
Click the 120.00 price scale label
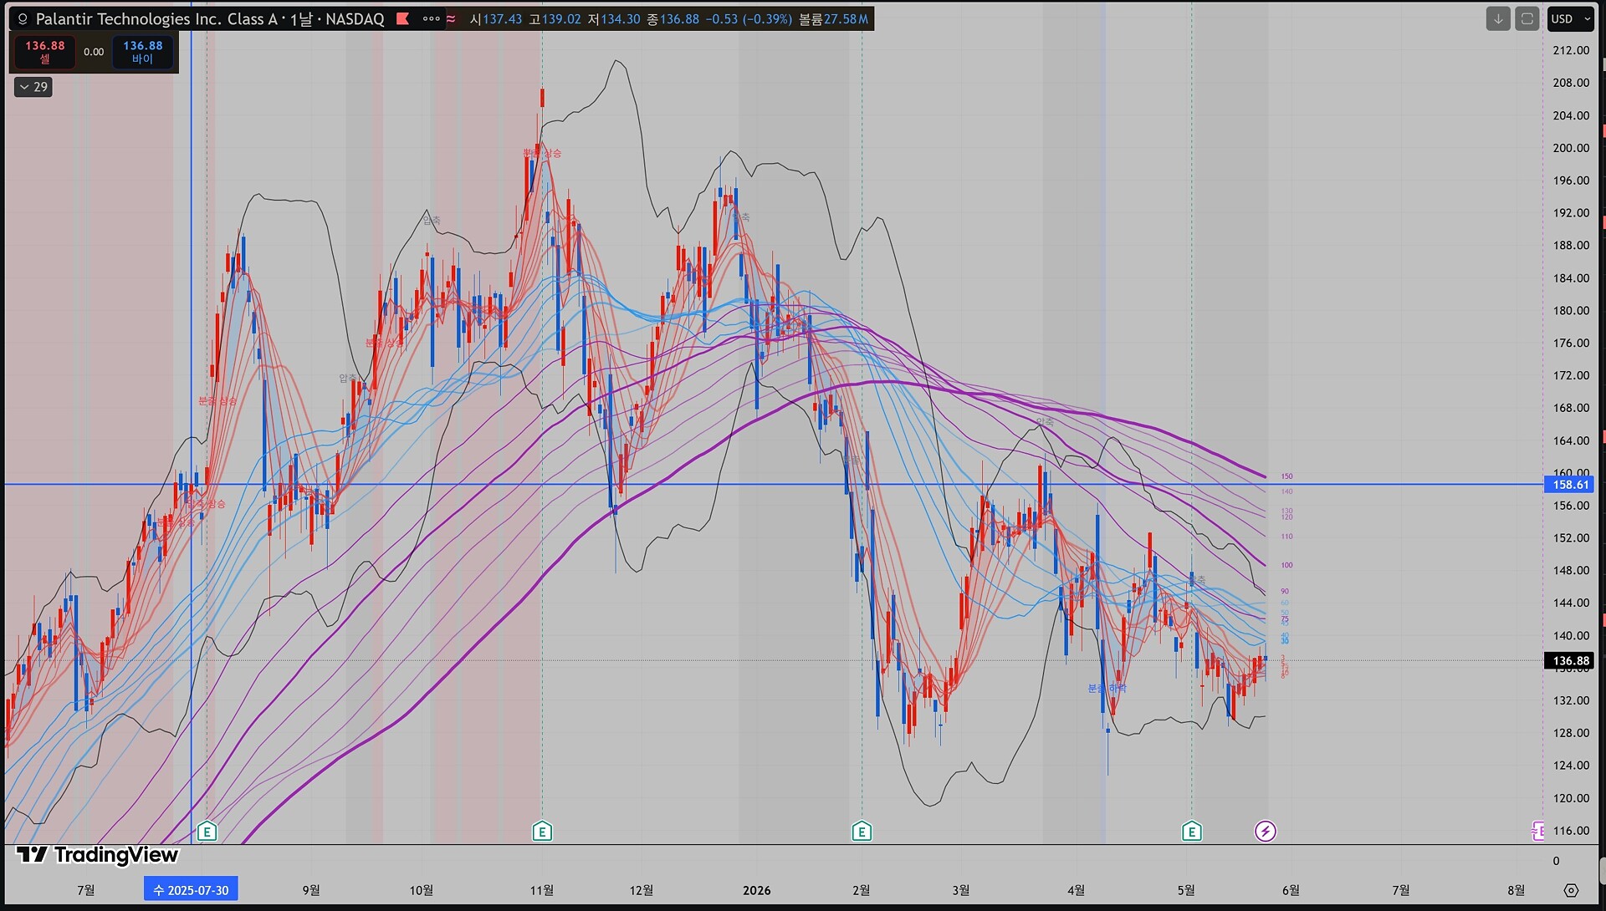pyautogui.click(x=1571, y=798)
